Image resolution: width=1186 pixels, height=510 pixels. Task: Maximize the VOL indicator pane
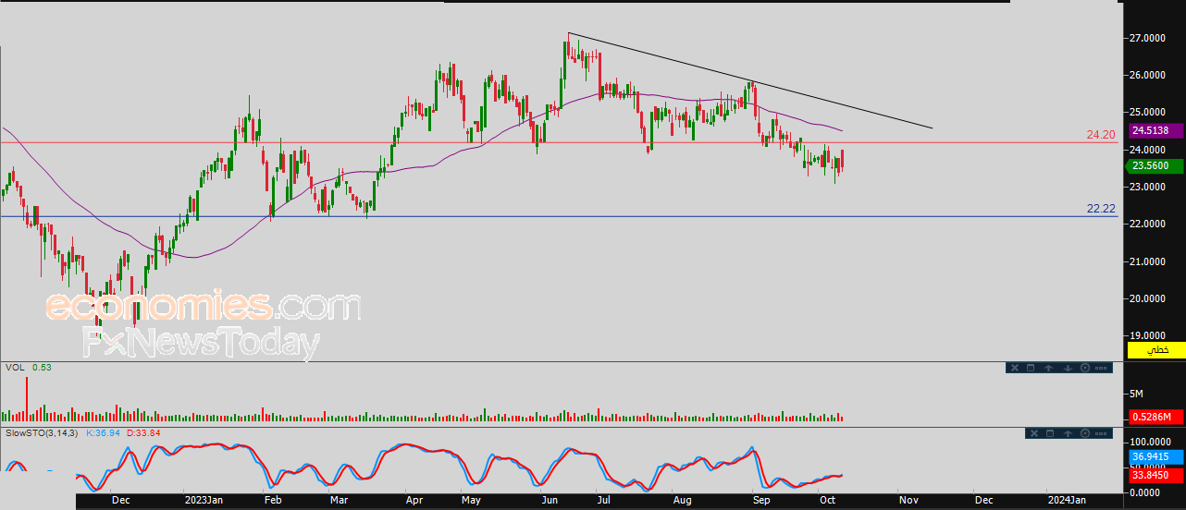[x=1031, y=368]
